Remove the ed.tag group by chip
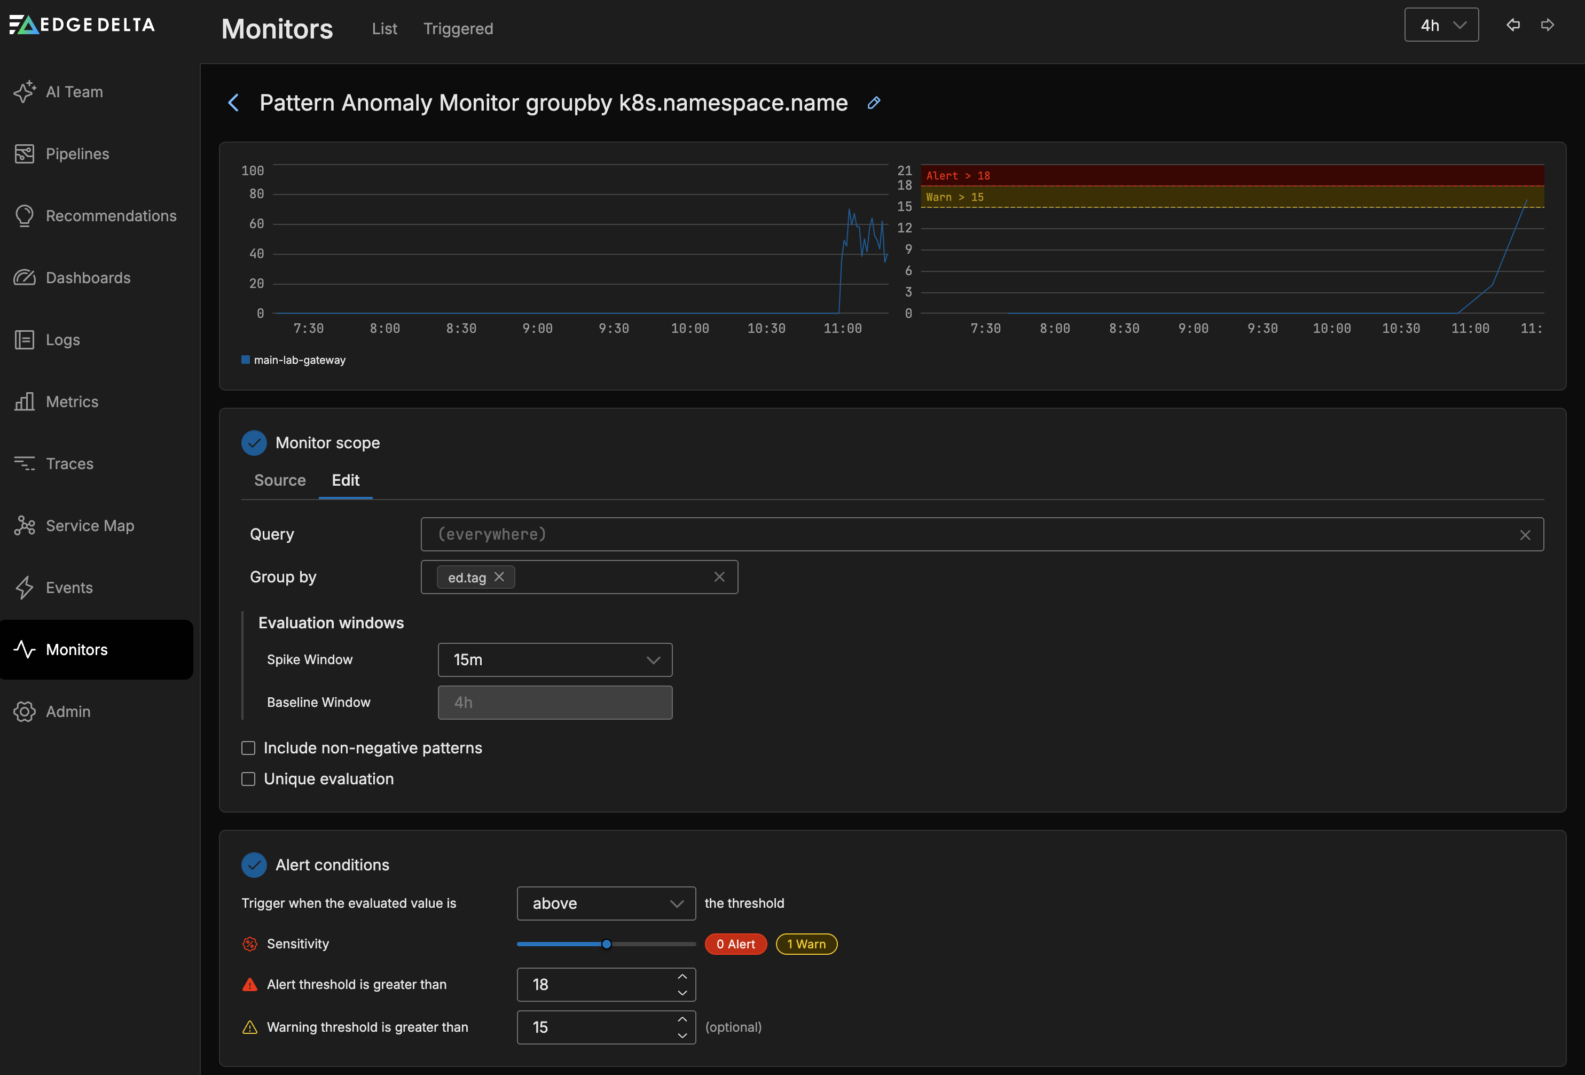Screen dimensions: 1585x1075 pyautogui.click(x=499, y=577)
